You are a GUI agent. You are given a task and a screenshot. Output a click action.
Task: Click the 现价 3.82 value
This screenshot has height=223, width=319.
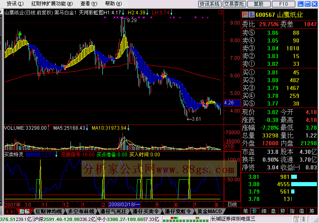(272, 112)
